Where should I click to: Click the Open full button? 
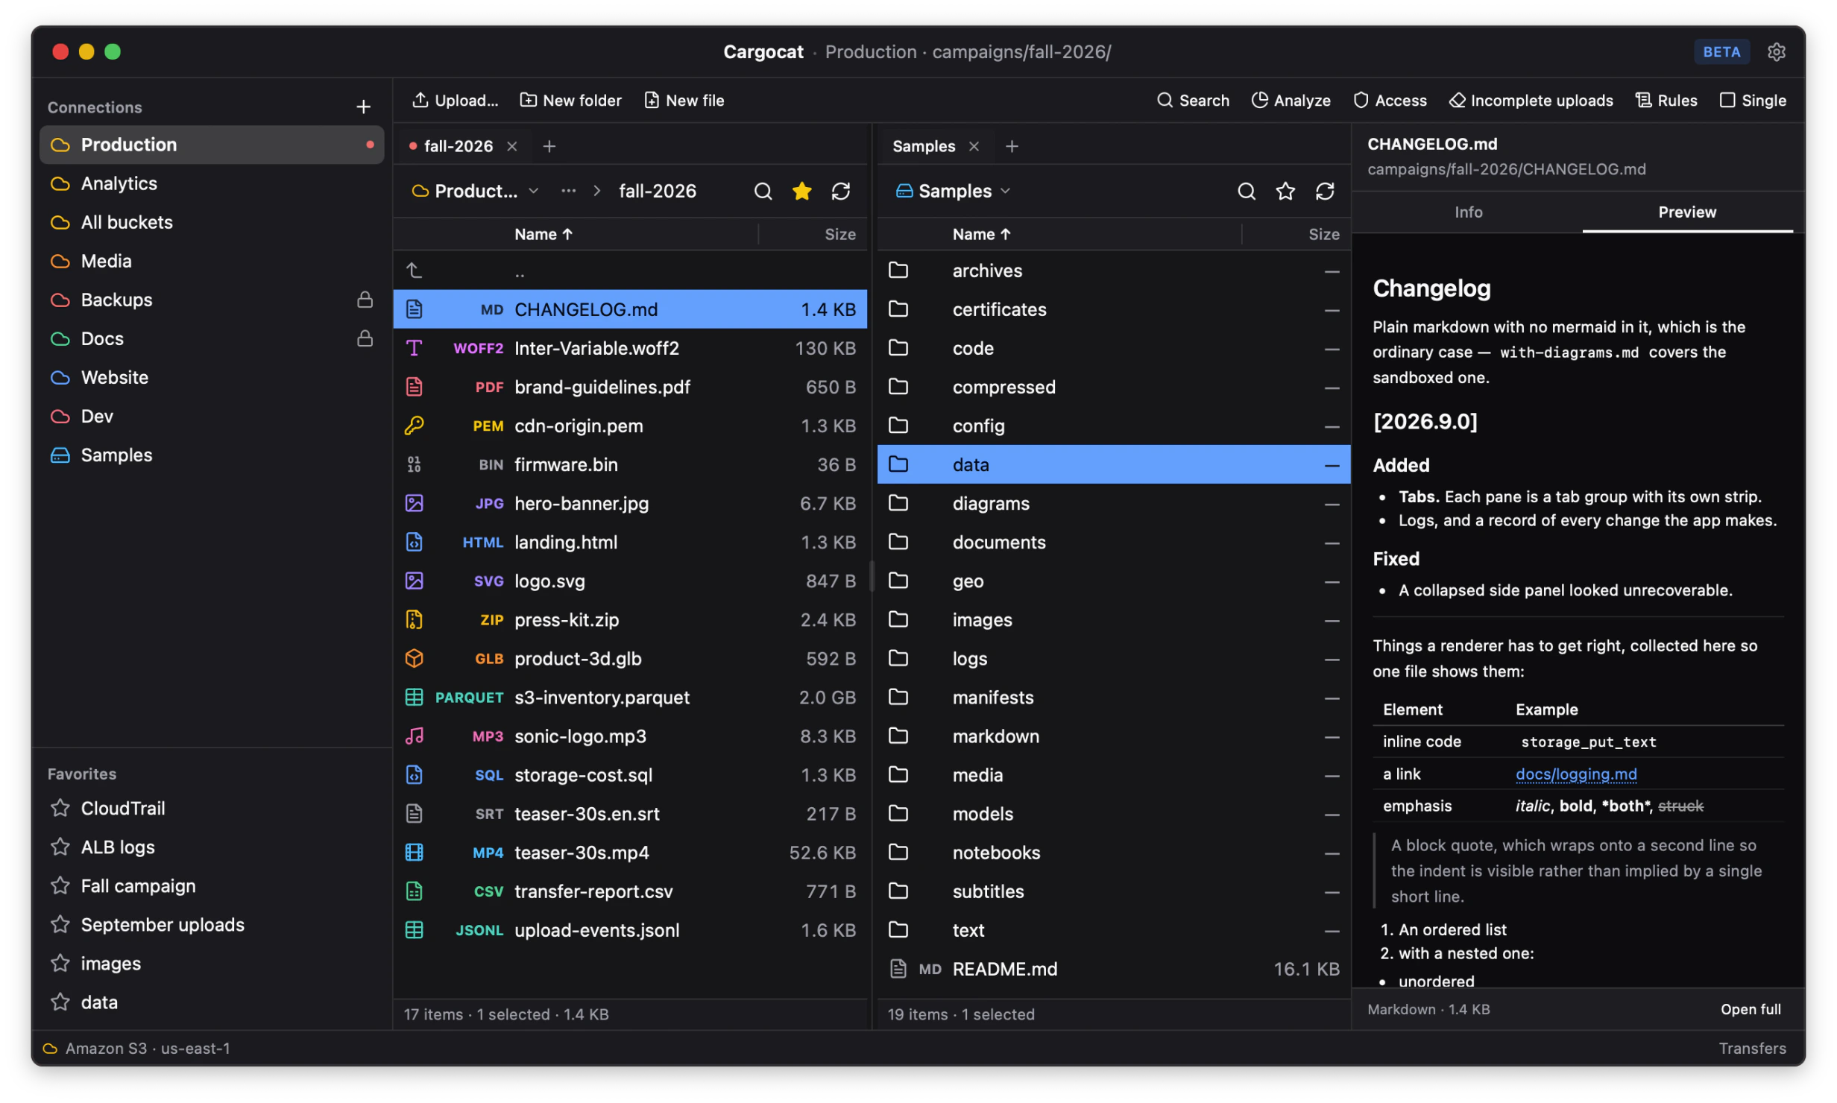(1750, 1010)
